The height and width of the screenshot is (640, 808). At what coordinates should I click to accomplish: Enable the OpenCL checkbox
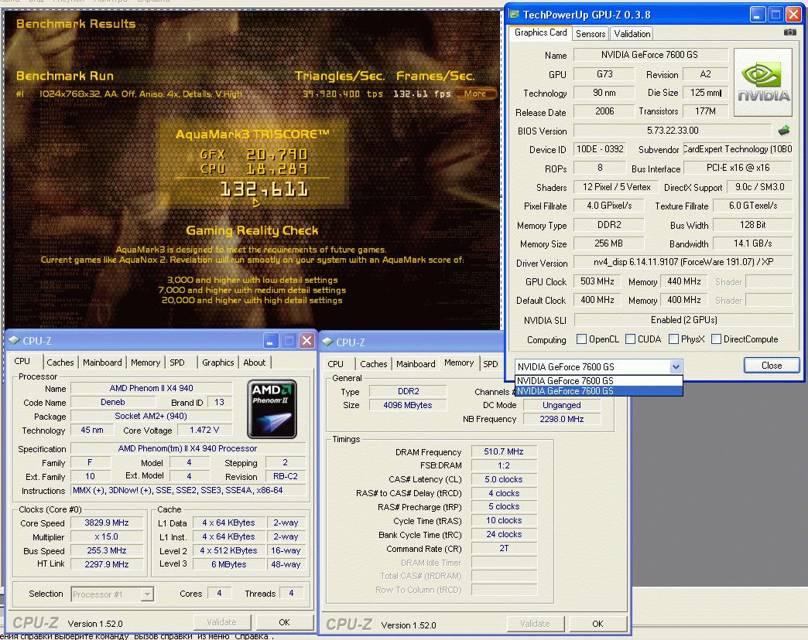tap(581, 339)
